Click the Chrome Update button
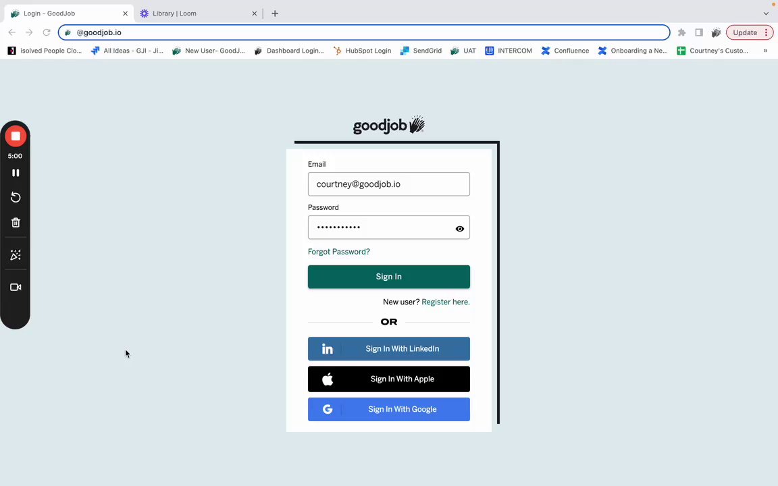The image size is (778, 486). [x=745, y=32]
